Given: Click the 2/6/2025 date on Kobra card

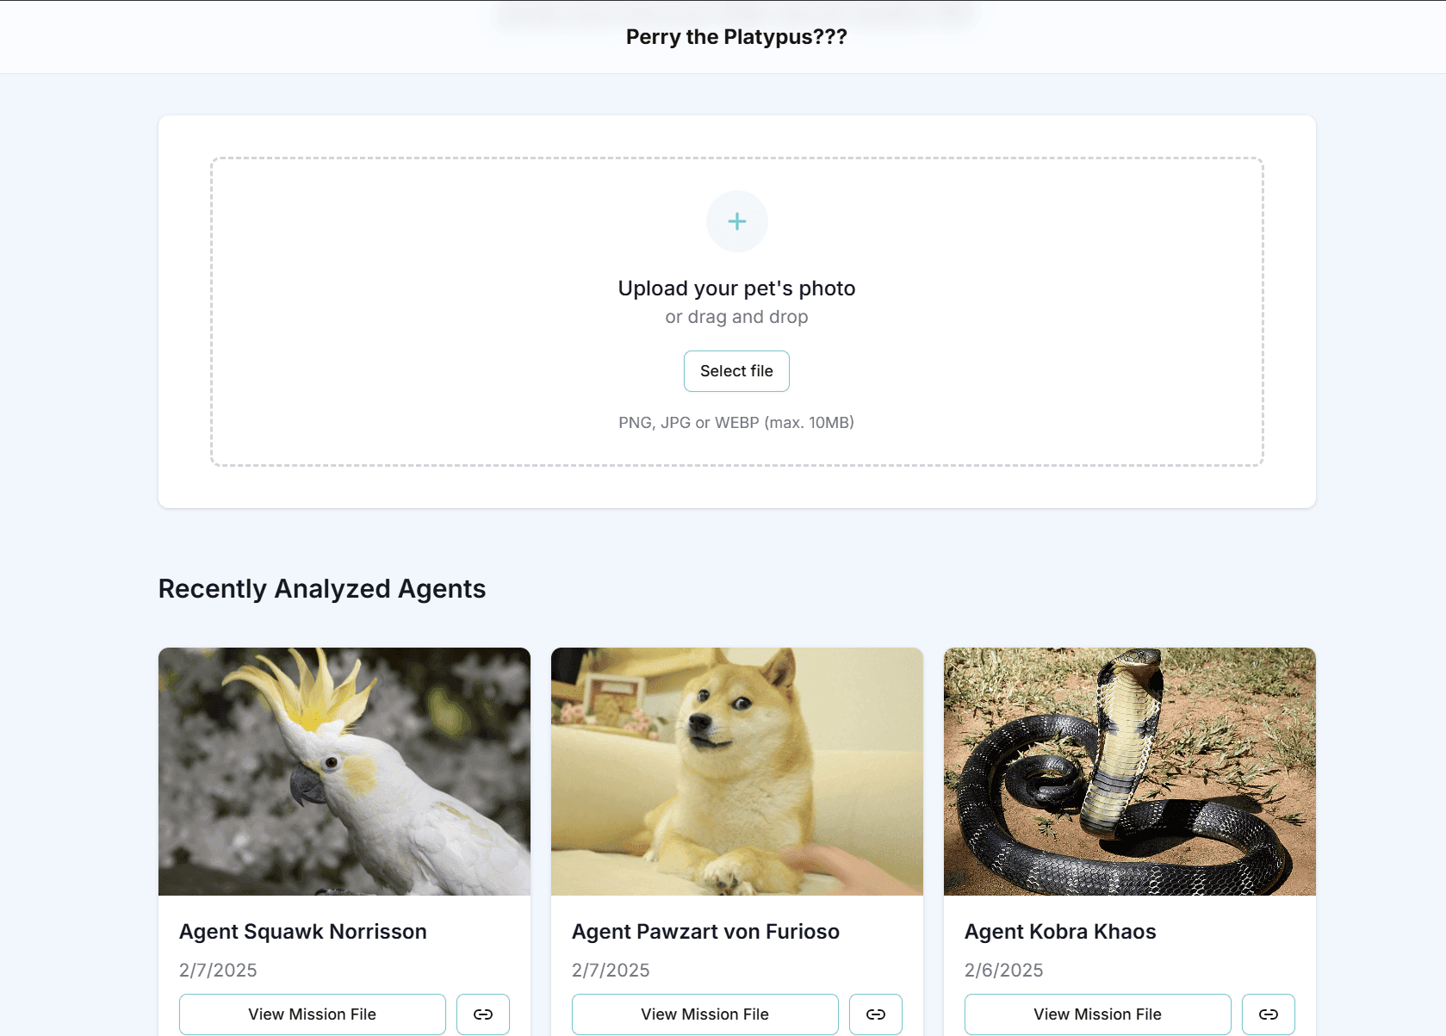Looking at the screenshot, I should point(1003,971).
